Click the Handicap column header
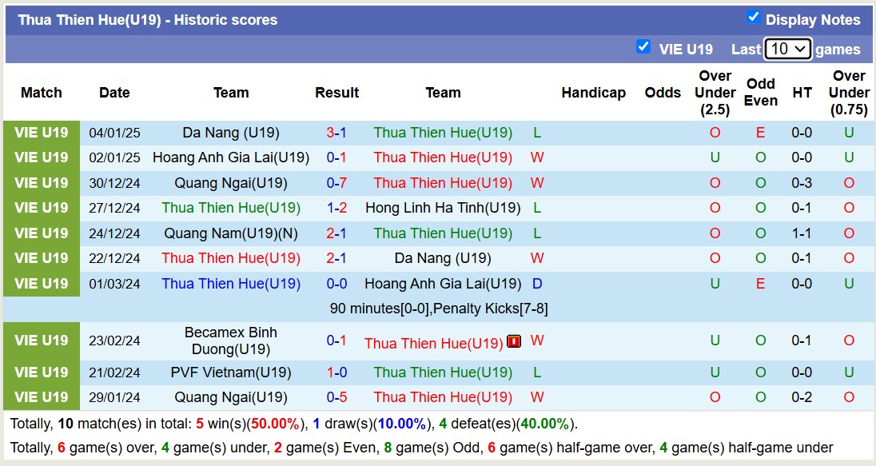This screenshot has height=466, width=876. [x=594, y=93]
